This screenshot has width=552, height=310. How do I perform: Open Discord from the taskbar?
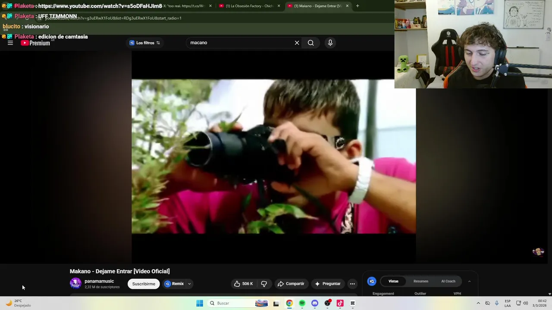tap(315, 303)
